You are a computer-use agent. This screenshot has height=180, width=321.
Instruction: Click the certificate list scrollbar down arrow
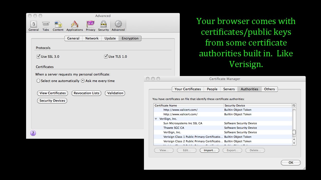point(294,143)
